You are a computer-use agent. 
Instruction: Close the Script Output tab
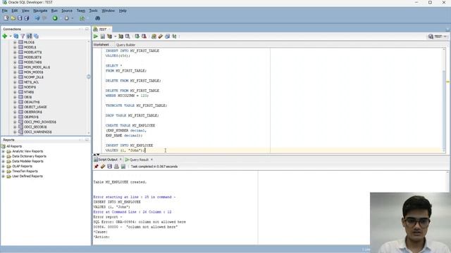[x=121, y=160]
